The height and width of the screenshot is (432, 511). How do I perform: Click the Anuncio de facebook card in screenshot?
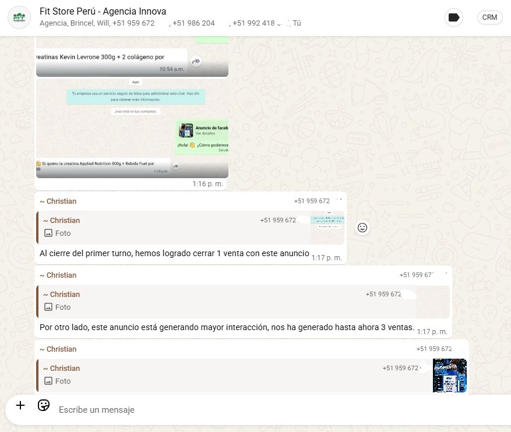click(x=203, y=130)
